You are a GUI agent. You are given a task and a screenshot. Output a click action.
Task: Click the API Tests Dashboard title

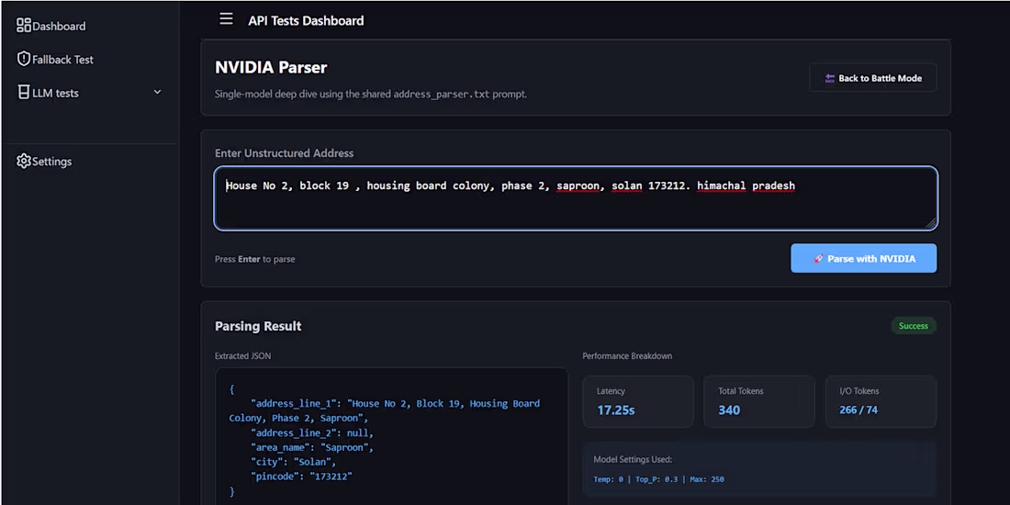click(306, 20)
